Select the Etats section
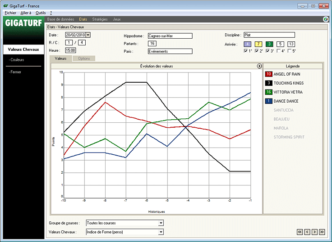 pos(83,19)
